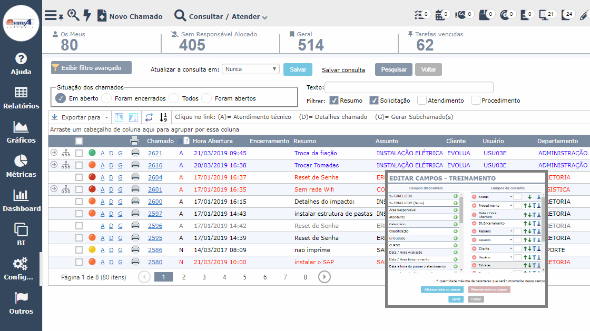
Task: Expand the Consultar / Atender menu
Action: [x=221, y=16]
